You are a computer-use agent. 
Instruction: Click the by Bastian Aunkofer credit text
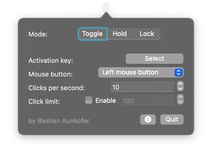coord(59,121)
